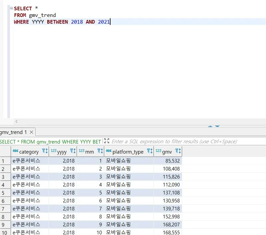This screenshot has height=235, width=266.
Task: Click the ABC type icon of category
Action: pos(15,151)
